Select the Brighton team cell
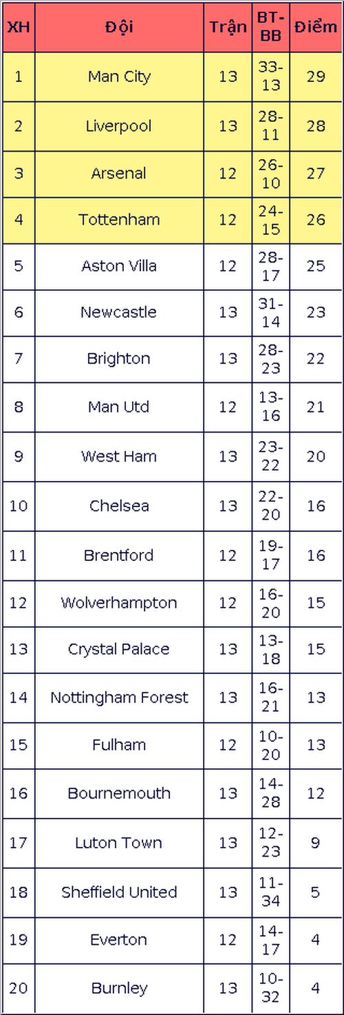344x1015 pixels. tap(119, 358)
